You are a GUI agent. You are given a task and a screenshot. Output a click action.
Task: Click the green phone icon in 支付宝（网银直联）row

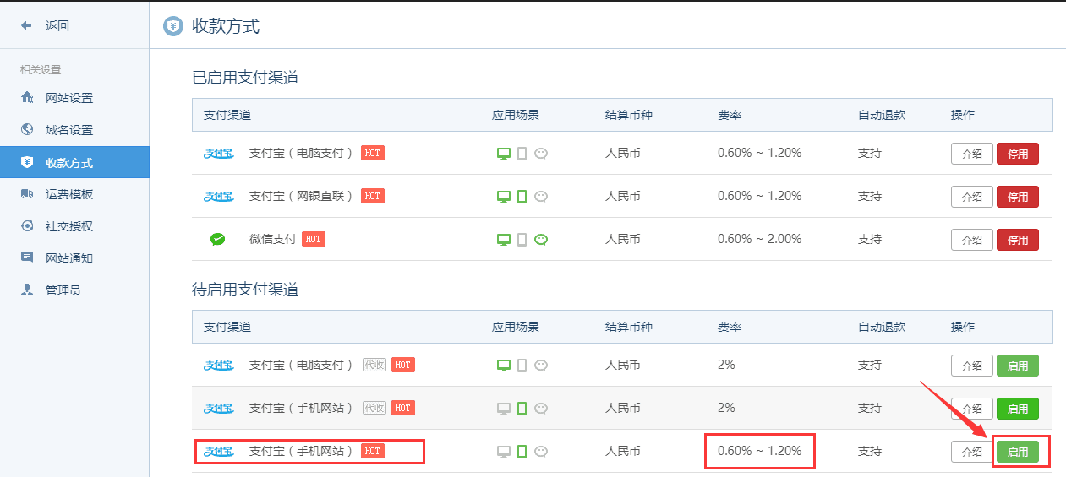tap(522, 197)
